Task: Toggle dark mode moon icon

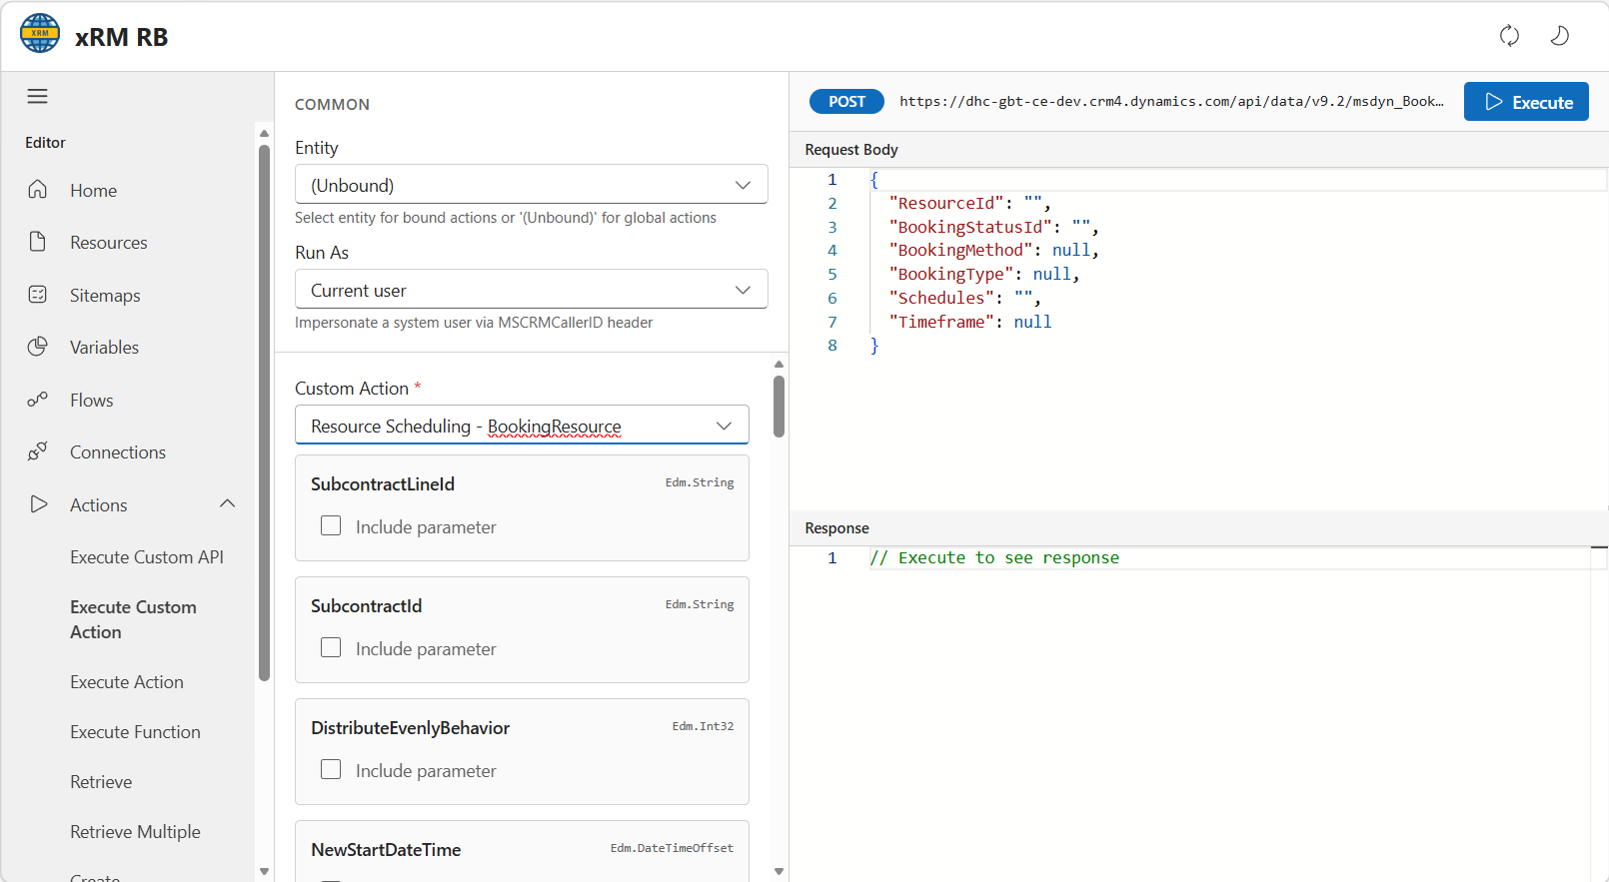Action: tap(1559, 36)
